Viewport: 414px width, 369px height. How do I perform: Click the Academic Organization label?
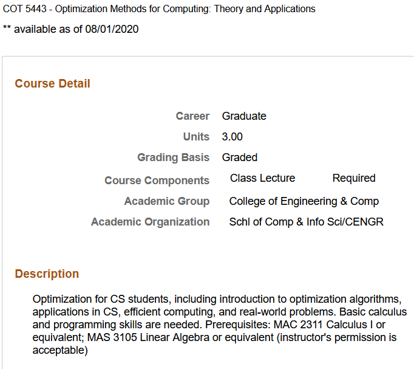click(150, 222)
